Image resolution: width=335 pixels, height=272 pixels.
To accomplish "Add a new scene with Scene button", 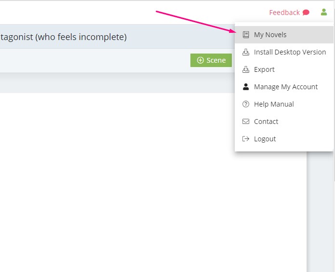I will 211,60.
